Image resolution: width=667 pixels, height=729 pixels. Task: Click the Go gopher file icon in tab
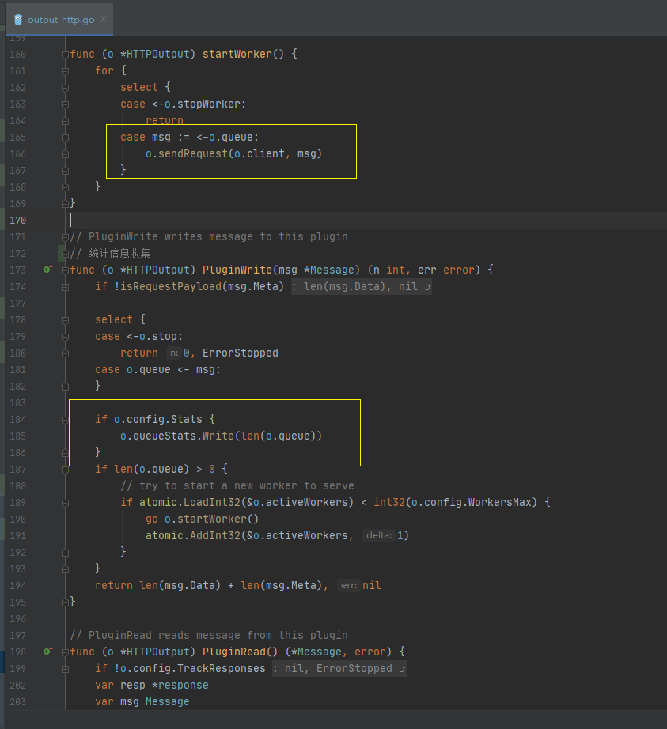coord(18,20)
